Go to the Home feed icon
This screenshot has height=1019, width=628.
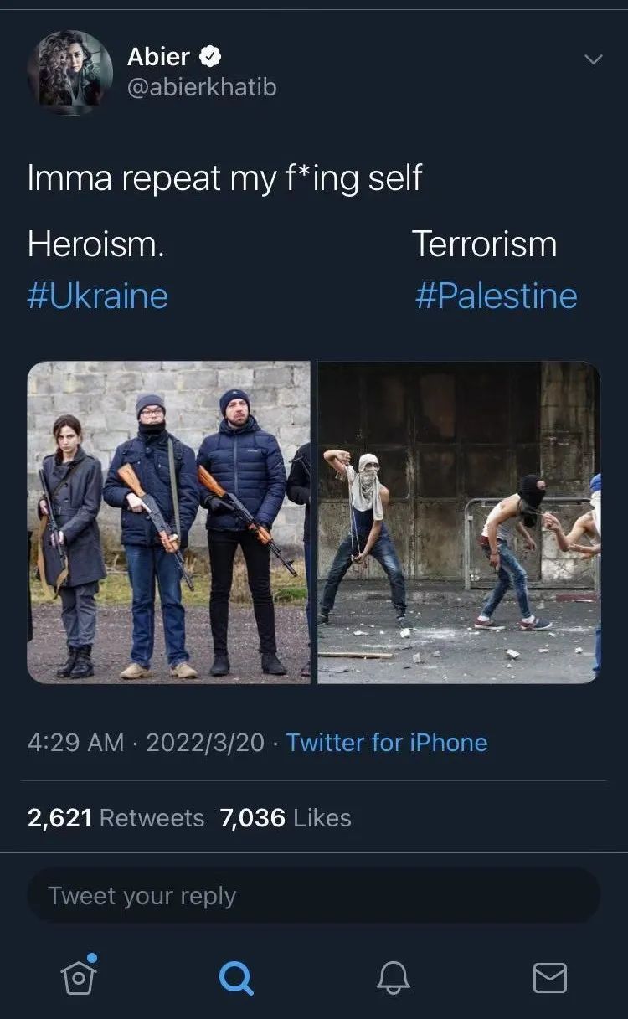(x=78, y=975)
